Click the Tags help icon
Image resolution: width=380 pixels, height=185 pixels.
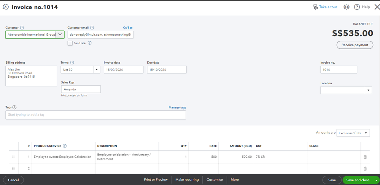pyautogui.click(x=14, y=107)
